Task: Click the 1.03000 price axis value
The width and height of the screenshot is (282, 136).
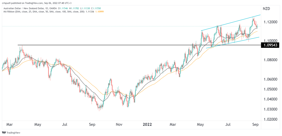Action: coord(270,109)
